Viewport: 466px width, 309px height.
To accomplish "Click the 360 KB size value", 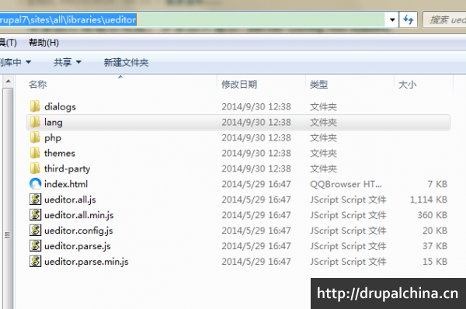I will click(432, 215).
